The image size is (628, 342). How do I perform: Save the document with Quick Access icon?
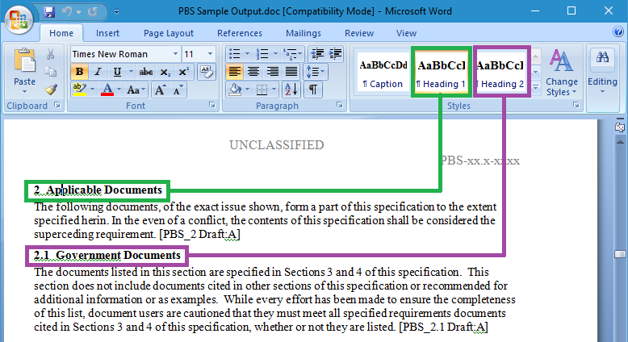tap(49, 11)
